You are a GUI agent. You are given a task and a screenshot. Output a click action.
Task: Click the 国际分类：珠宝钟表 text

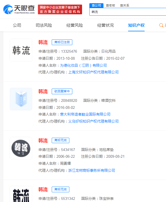(97, 199)
